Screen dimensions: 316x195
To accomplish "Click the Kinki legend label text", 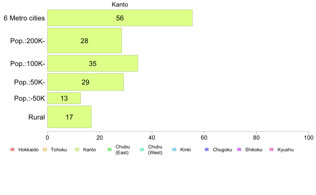I will pyautogui.click(x=185, y=150).
